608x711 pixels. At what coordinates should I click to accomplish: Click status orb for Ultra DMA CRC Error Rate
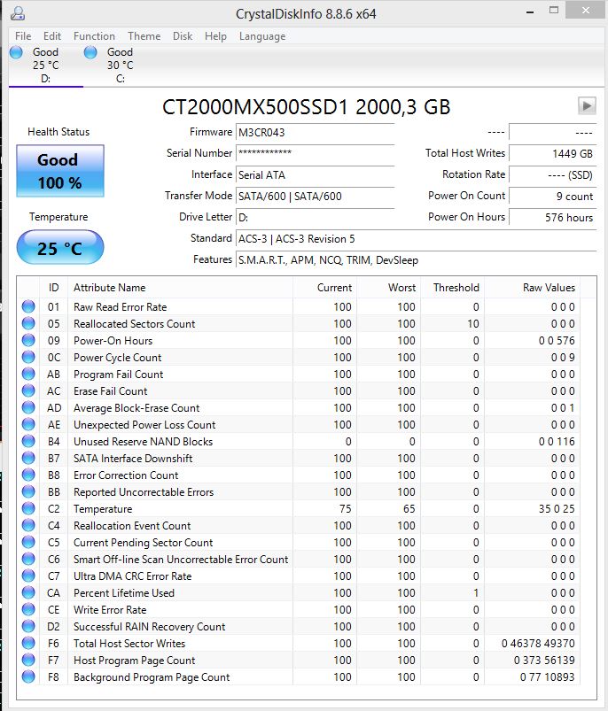[x=28, y=576]
